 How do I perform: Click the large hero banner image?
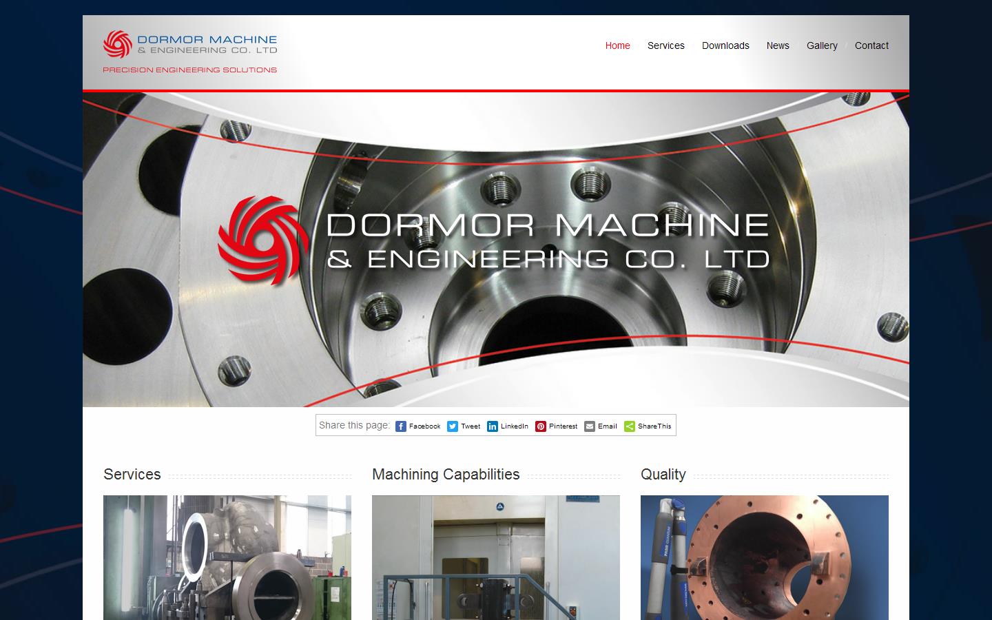coord(496,249)
